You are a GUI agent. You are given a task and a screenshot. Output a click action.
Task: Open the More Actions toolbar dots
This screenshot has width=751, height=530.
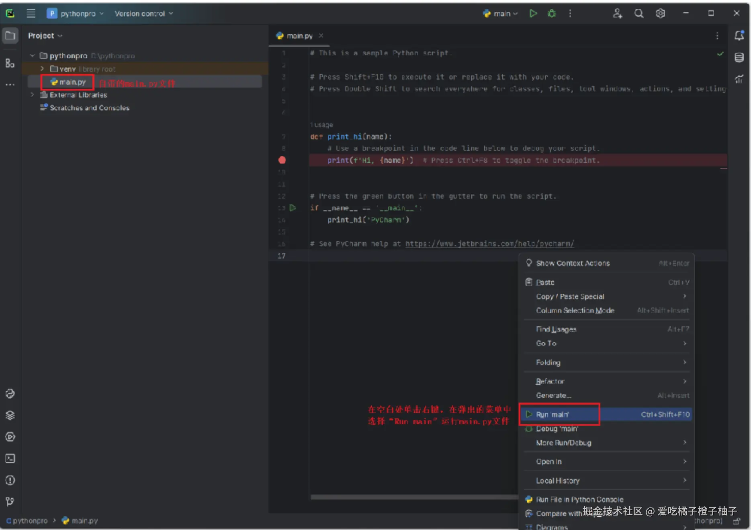coord(570,13)
